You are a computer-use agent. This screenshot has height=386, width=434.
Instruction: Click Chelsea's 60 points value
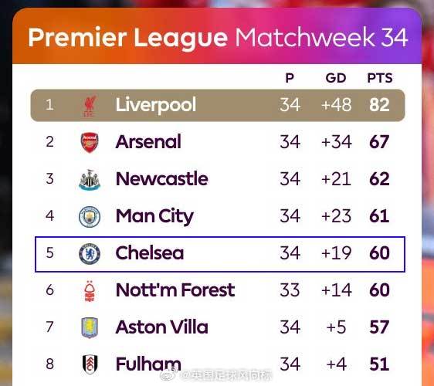pyautogui.click(x=379, y=253)
